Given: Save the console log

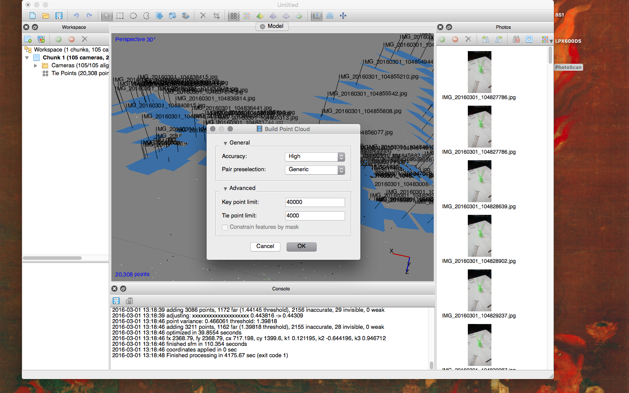Looking at the screenshot, I should point(116,301).
